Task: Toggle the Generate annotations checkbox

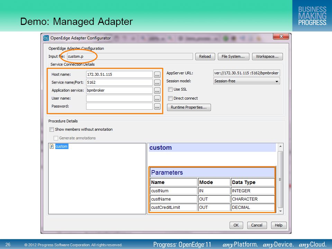Action: (56, 138)
